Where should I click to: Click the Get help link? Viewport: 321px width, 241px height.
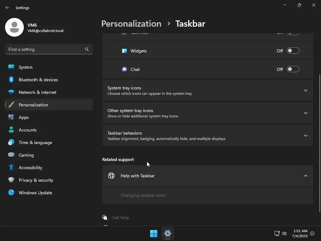(120, 217)
